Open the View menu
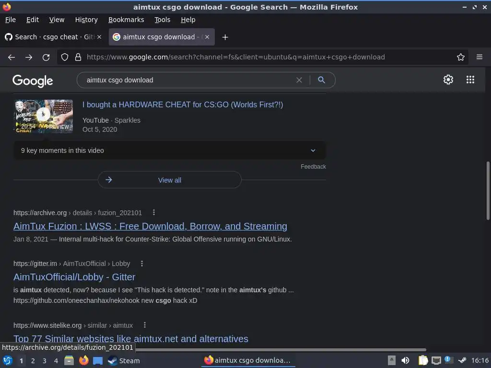491x368 pixels. pyautogui.click(x=57, y=20)
